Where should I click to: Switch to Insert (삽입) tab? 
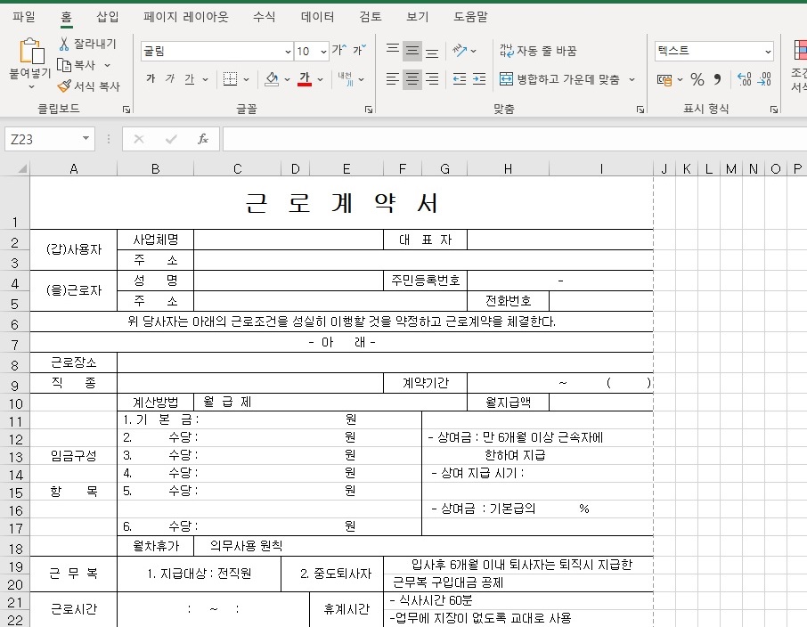point(108,16)
